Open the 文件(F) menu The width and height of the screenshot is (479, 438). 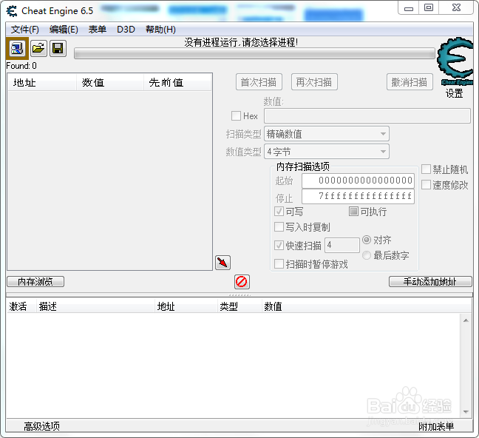[25, 30]
